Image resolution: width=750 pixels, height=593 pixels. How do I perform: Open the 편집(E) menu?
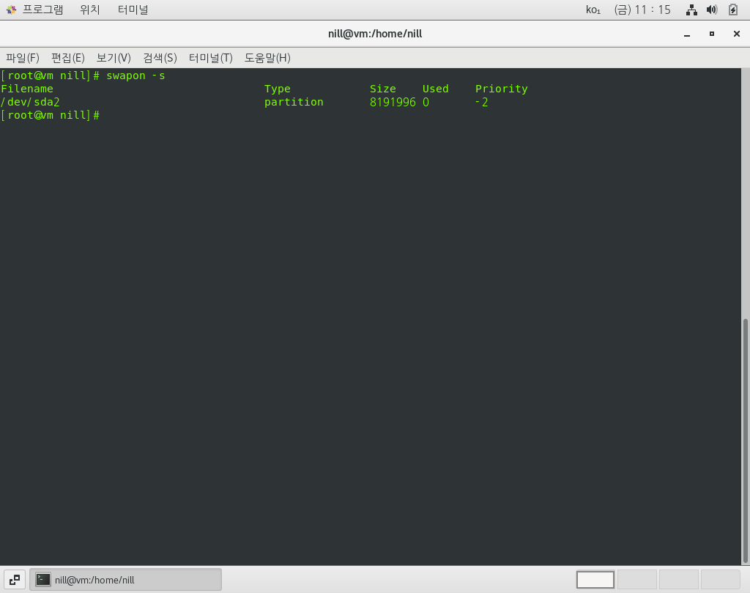tap(68, 58)
